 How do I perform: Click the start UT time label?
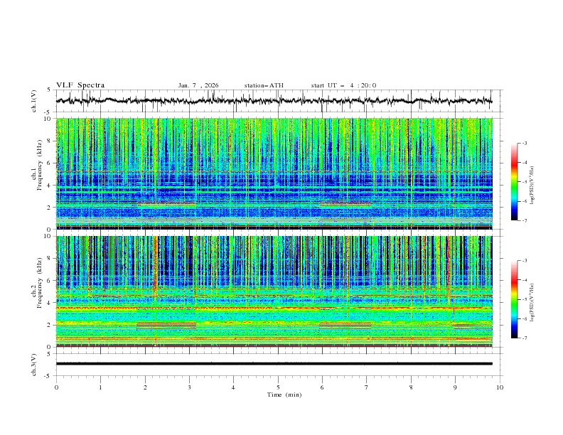pyautogui.click(x=343, y=85)
